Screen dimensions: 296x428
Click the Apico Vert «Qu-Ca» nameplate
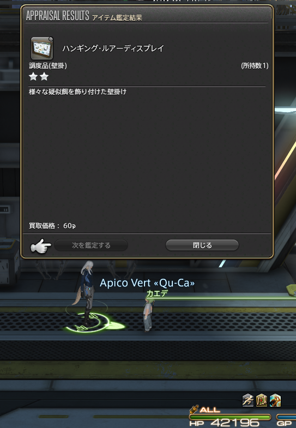point(147,283)
